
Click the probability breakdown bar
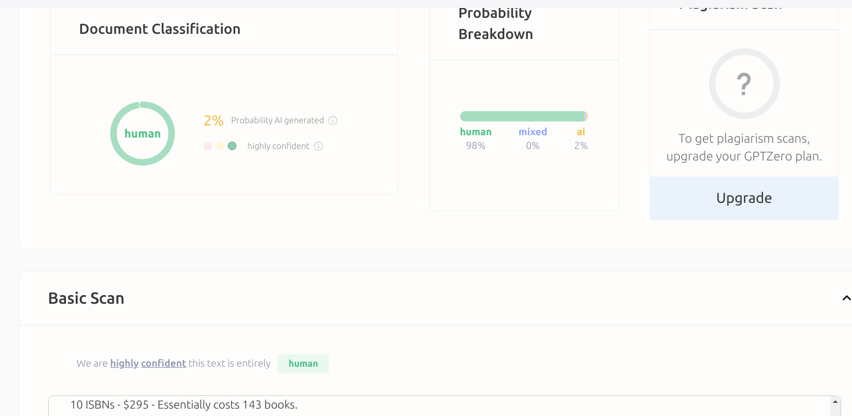pos(524,116)
